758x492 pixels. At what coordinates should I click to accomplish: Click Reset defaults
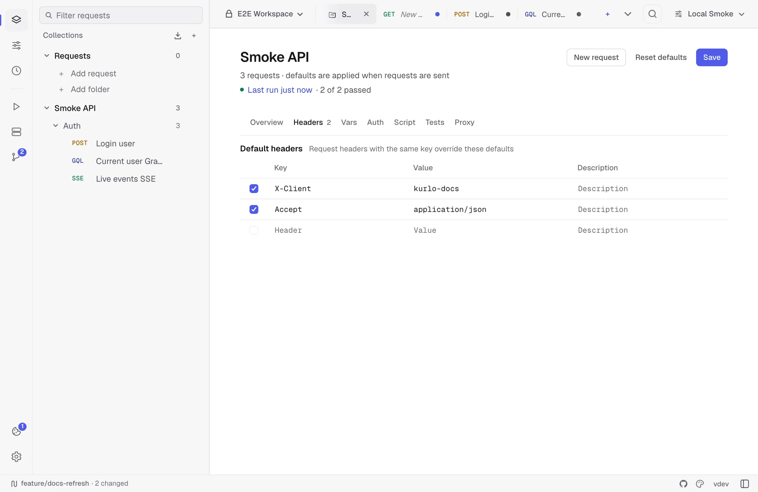pos(660,58)
